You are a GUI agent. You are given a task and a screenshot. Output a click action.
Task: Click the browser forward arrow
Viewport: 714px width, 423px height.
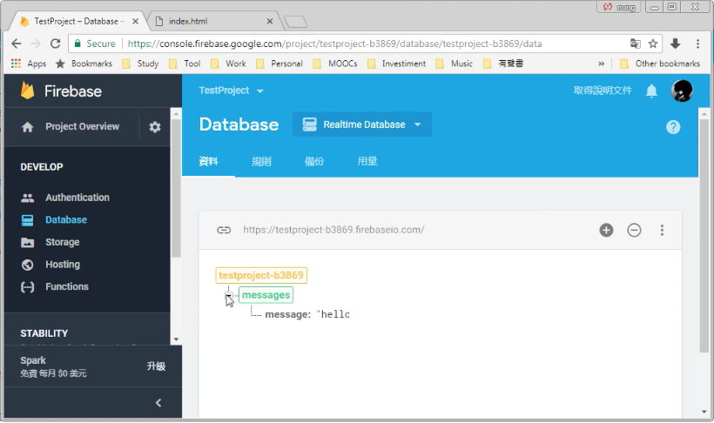(36, 44)
